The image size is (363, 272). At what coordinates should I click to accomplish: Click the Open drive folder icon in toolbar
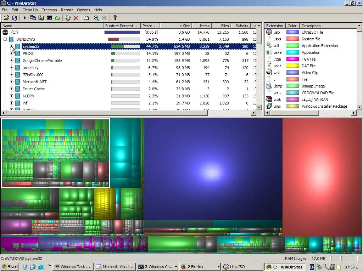(x=6, y=18)
